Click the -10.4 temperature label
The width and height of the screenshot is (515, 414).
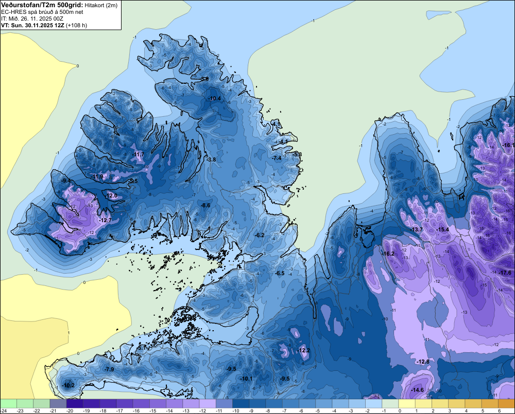[x=215, y=98]
